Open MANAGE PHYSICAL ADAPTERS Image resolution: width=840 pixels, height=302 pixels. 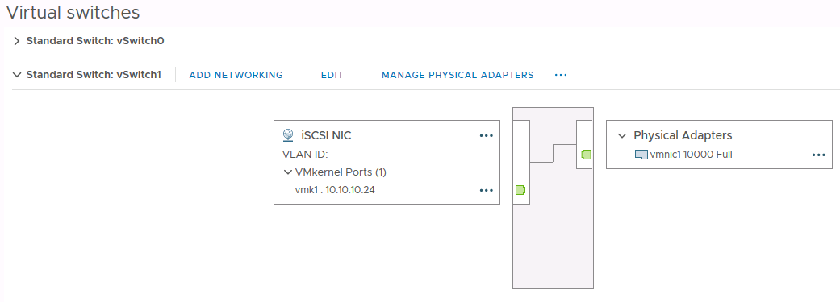click(458, 75)
